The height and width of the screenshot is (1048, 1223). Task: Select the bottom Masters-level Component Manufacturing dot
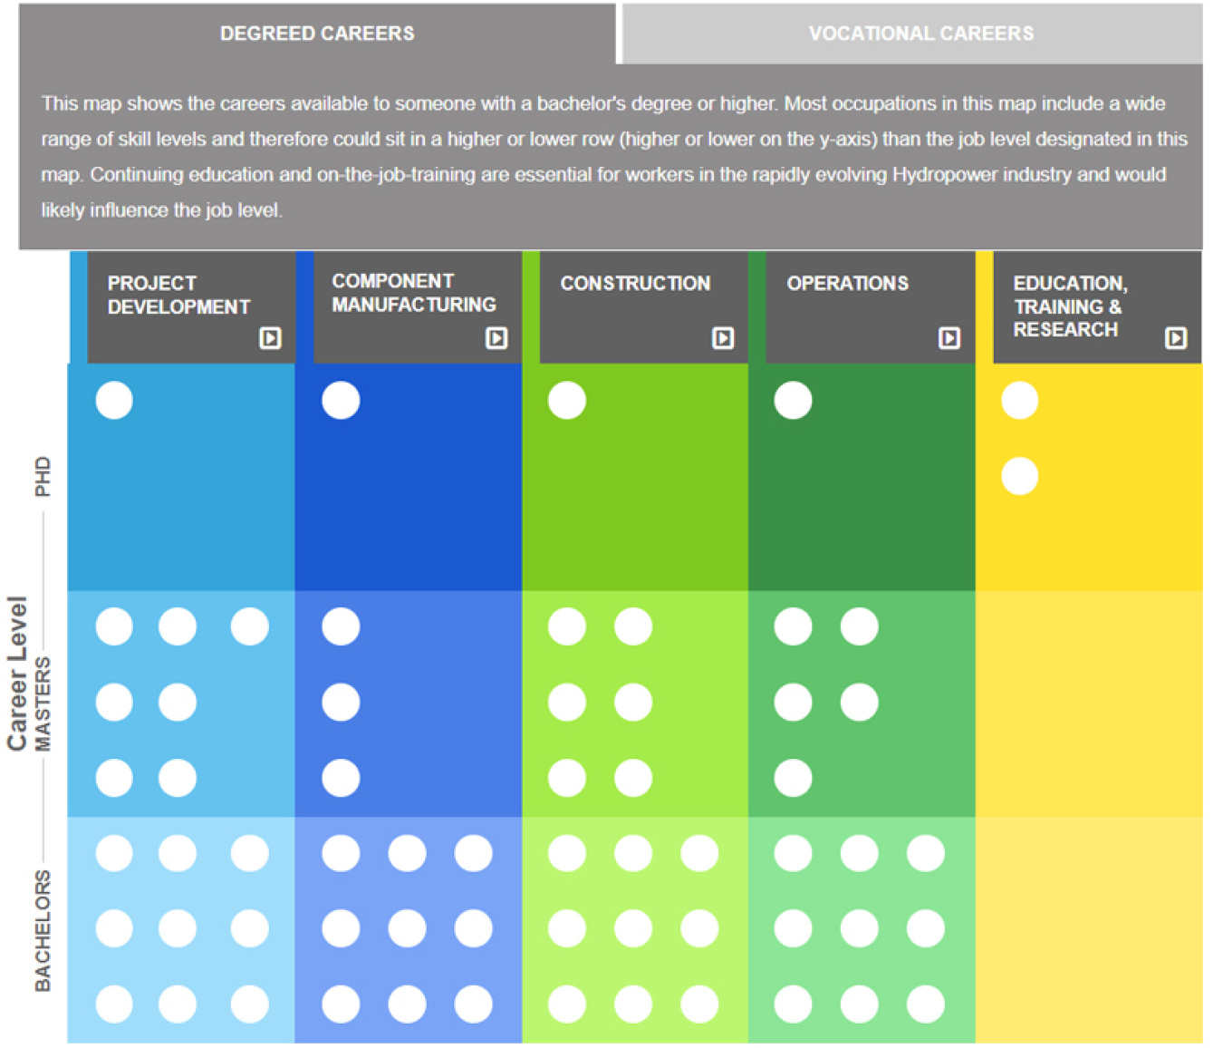click(x=341, y=778)
